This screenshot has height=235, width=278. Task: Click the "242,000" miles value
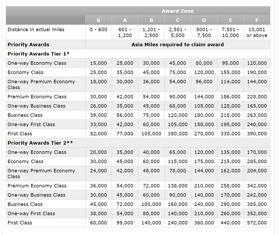(257, 195)
